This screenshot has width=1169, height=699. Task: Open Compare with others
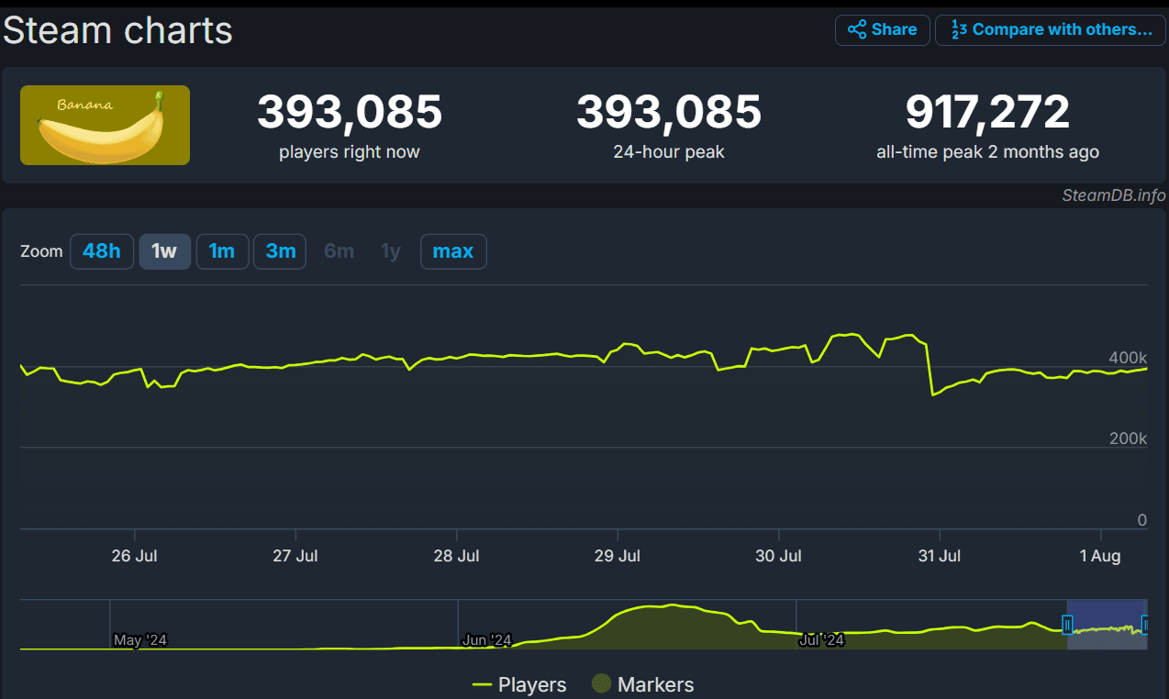point(1051,29)
